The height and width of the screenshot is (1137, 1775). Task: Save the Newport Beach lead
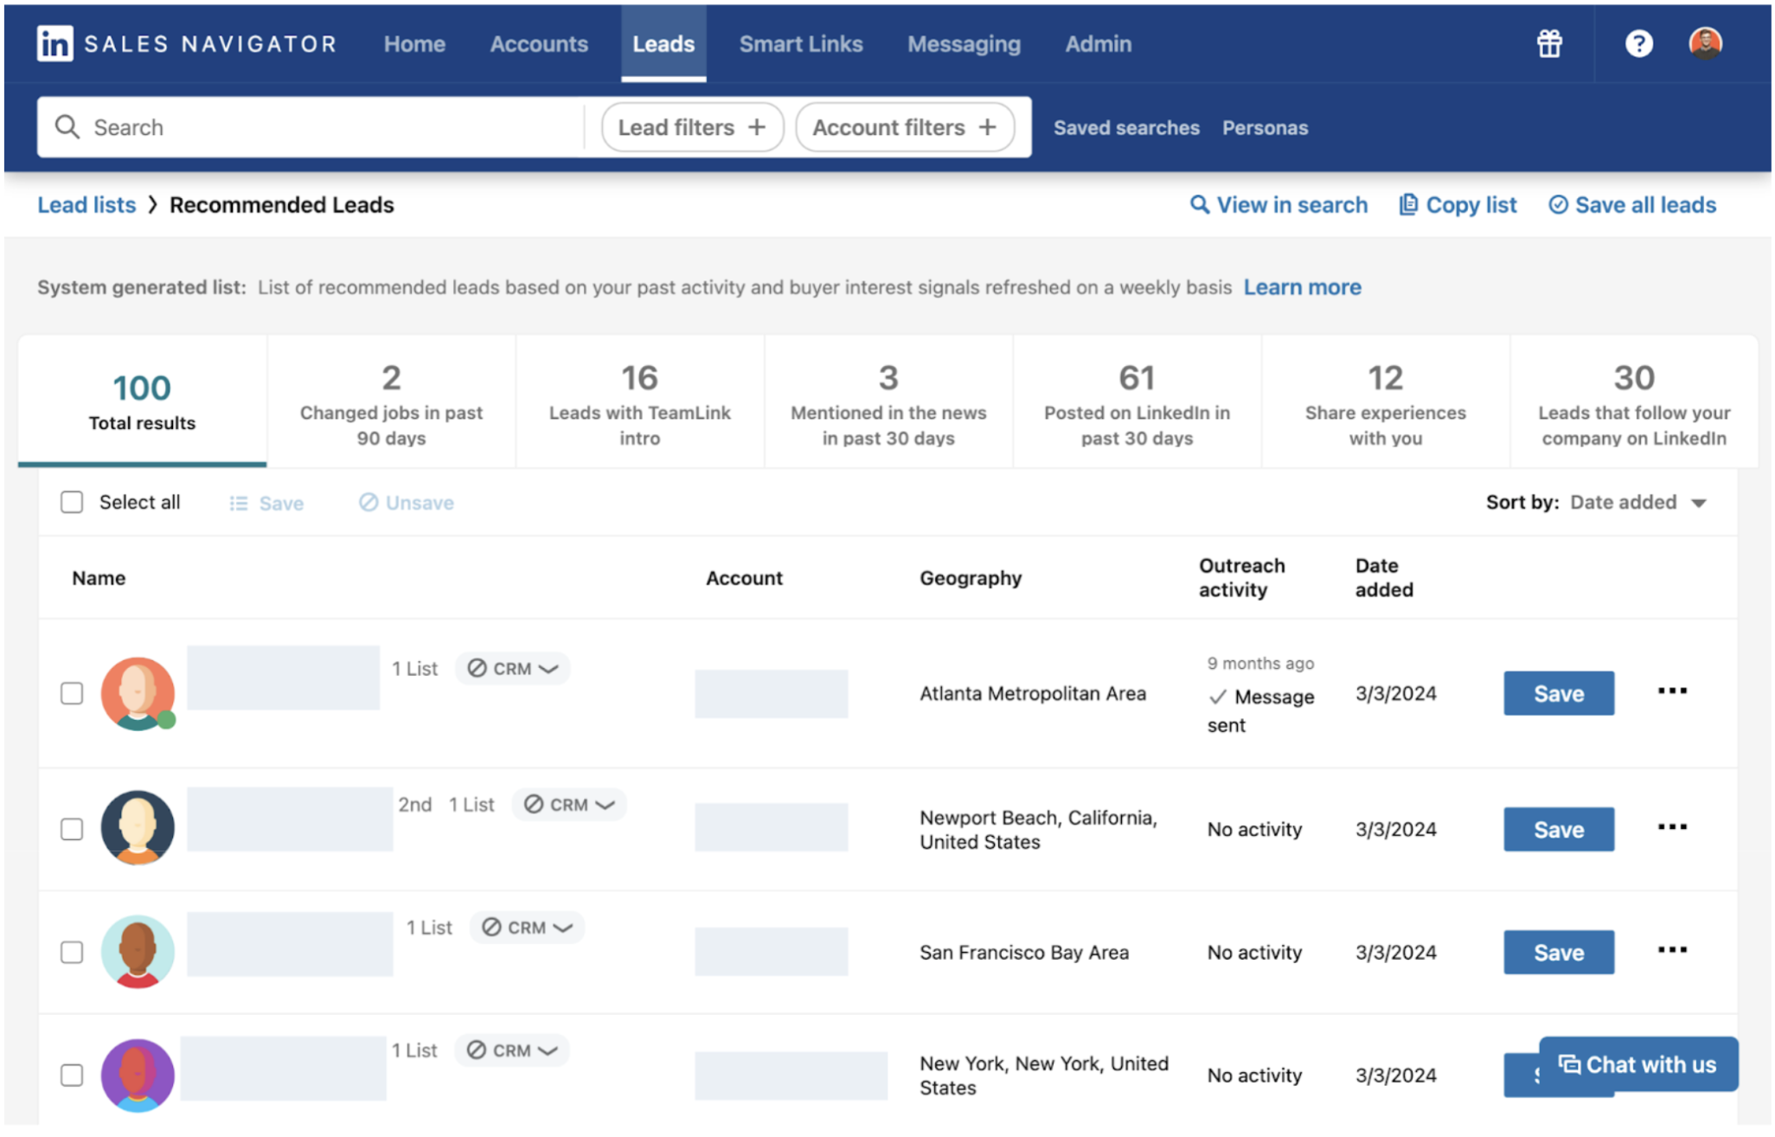coord(1558,829)
